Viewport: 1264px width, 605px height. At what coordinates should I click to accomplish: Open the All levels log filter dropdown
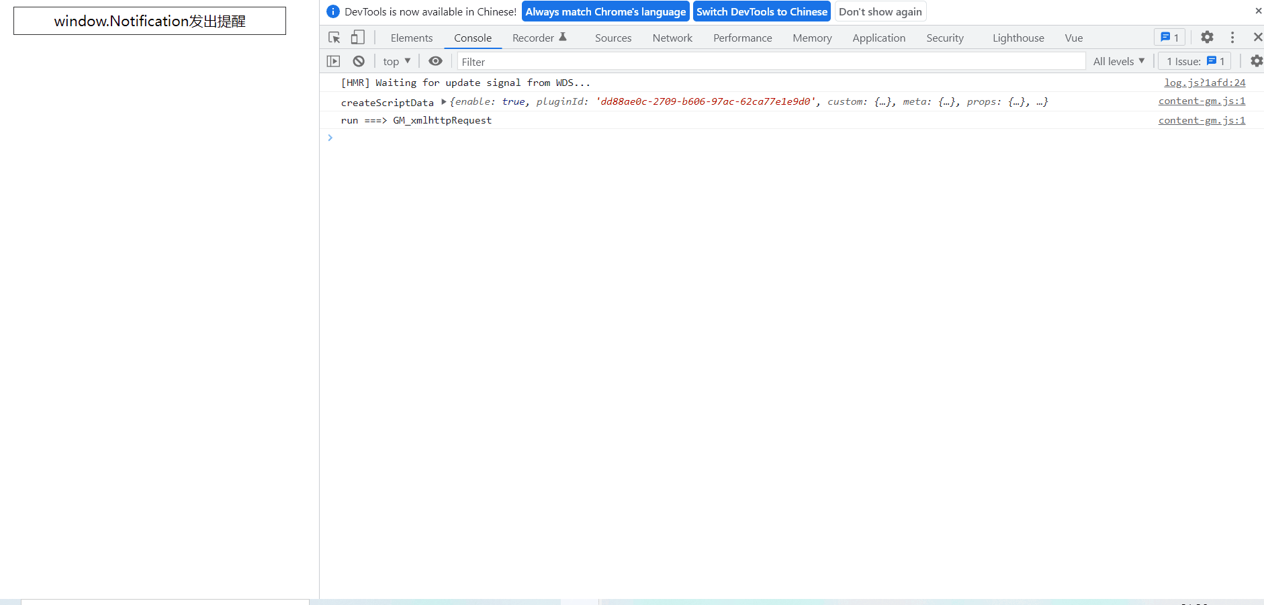[x=1119, y=61]
